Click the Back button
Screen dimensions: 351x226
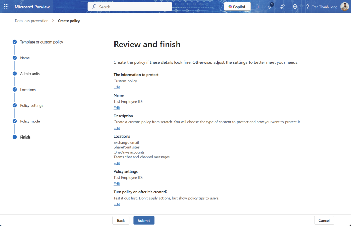(121, 220)
